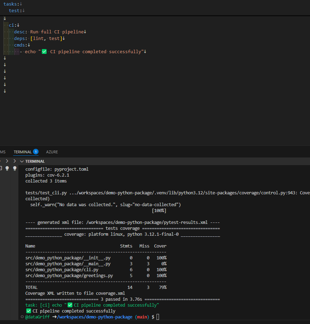Viewport: 310px width, 324px height.
Task: Click the green checkmark emoji in the echo command
Action: click(44, 51)
